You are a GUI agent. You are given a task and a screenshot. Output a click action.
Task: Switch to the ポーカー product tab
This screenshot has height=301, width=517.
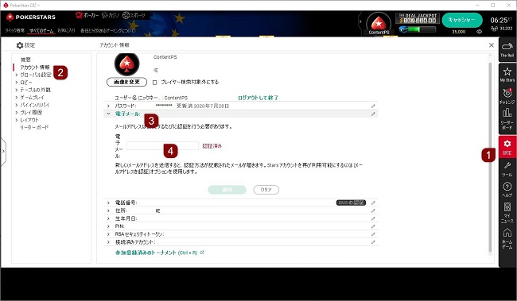87,15
